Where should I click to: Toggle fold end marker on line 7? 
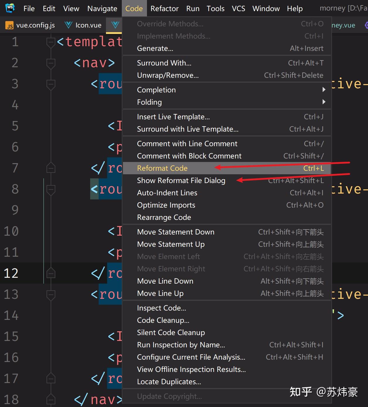pos(51,168)
